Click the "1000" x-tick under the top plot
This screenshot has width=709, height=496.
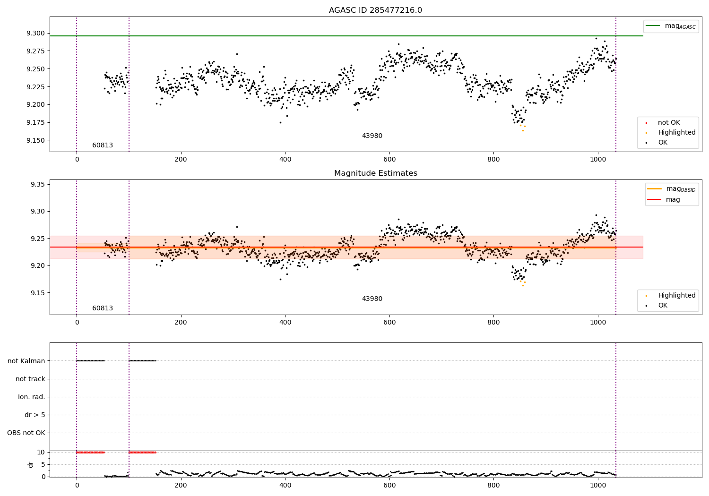pyautogui.click(x=598, y=160)
